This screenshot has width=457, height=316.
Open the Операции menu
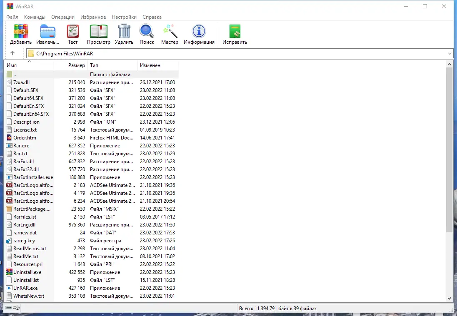63,17
